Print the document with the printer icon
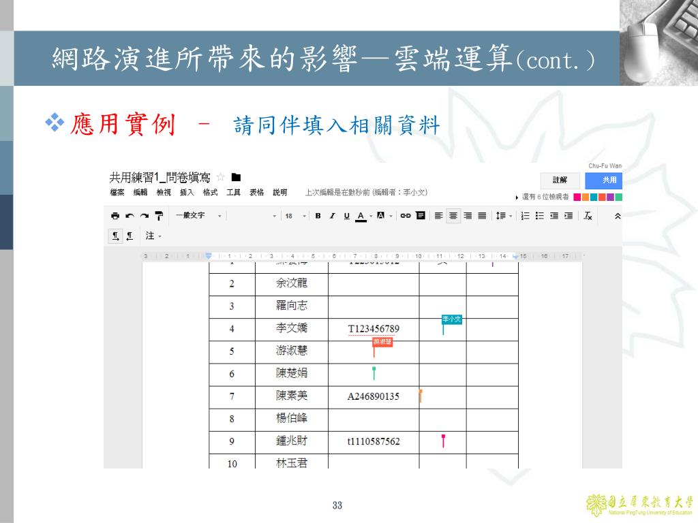This screenshot has width=698, height=523. (115, 216)
